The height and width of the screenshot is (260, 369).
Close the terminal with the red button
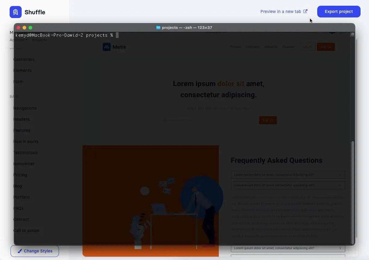coord(18,28)
